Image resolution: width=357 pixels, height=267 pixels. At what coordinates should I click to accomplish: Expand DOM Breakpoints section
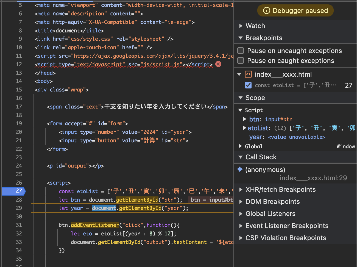point(241,202)
